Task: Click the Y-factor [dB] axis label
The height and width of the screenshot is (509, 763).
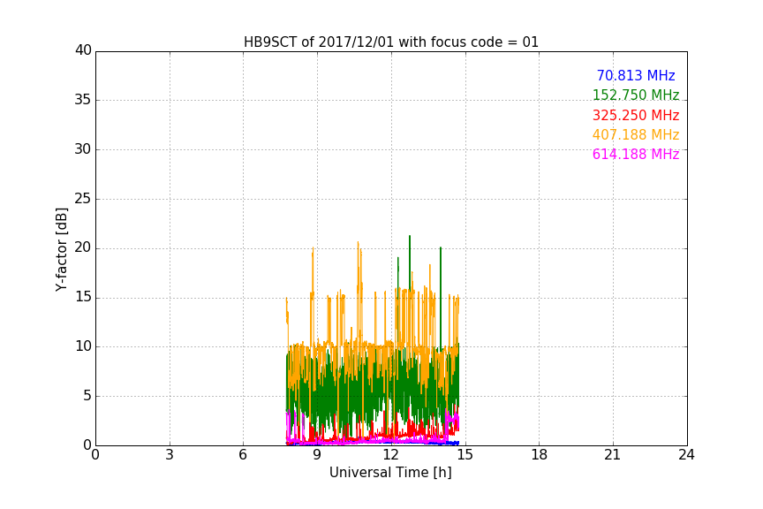Action: pos(61,249)
